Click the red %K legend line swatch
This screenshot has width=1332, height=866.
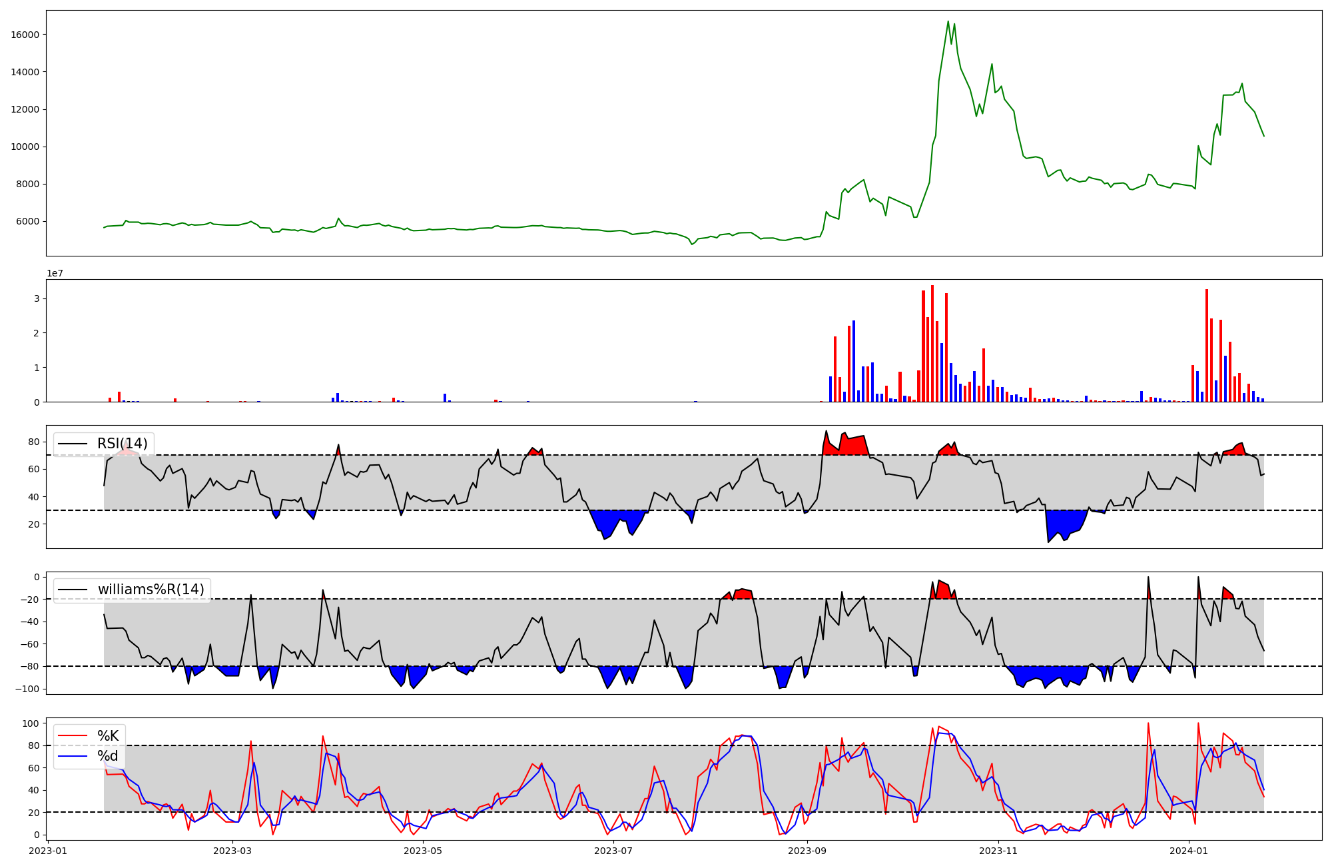pyautogui.click(x=73, y=735)
